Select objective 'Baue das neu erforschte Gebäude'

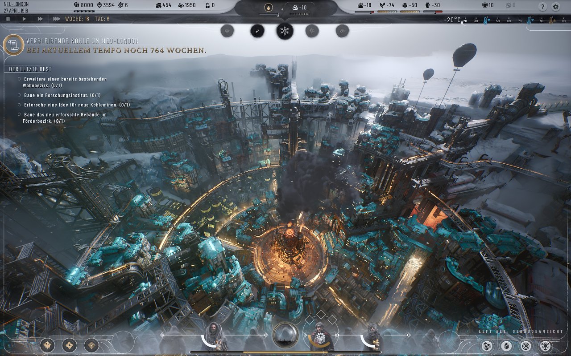[62, 117]
